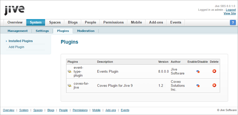Switch to the Events tab
Viewport: 238px width, 115px height.
(176, 22)
